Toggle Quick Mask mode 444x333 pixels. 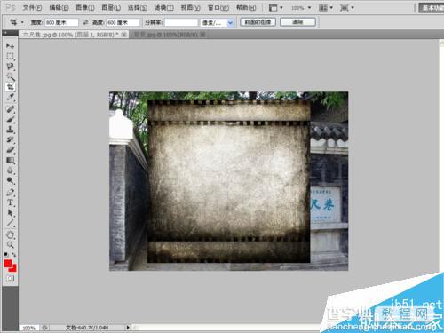(x=10, y=279)
